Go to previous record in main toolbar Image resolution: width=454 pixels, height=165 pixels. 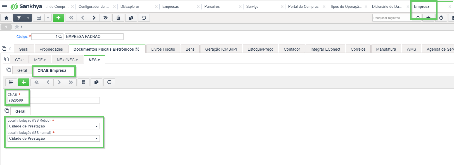82,18
